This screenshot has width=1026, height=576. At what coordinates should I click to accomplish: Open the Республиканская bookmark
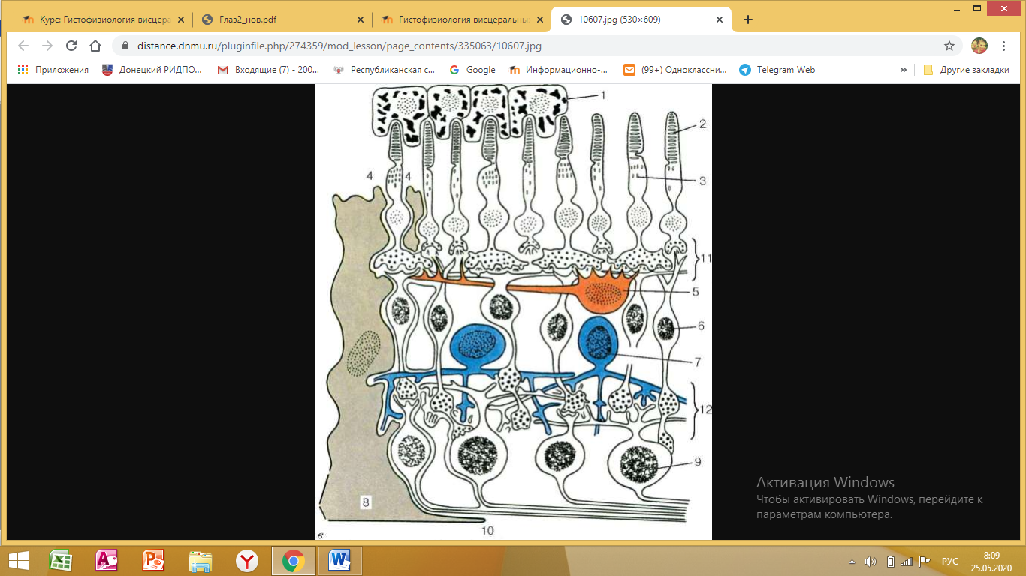point(385,70)
